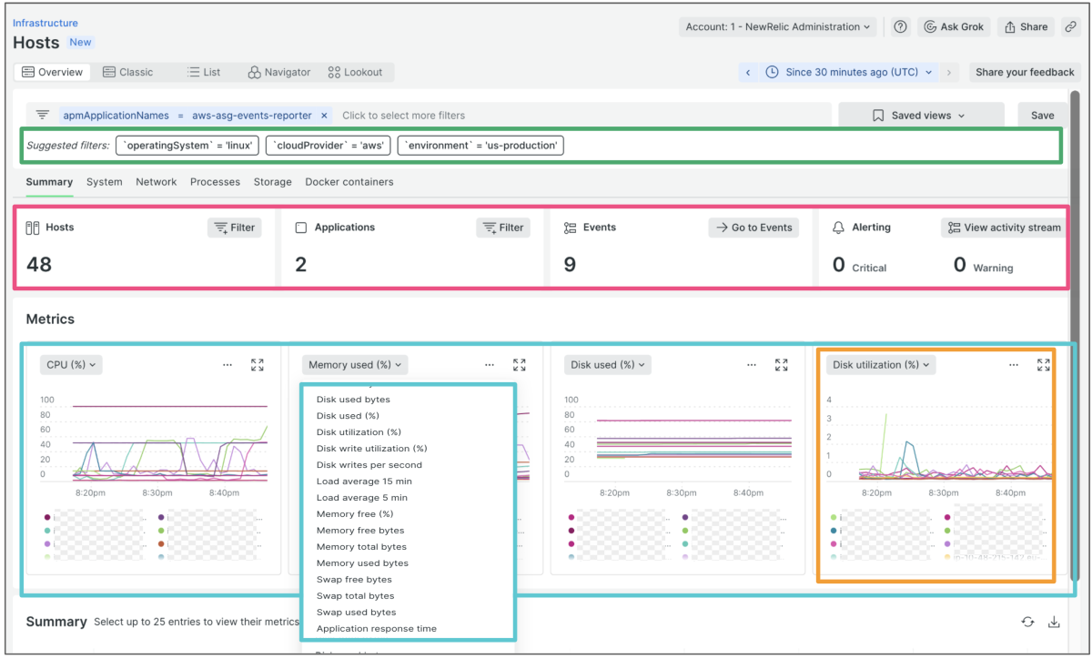The image size is (1092, 659).
Task: Switch to the Docker containers tab
Action: pos(349,182)
